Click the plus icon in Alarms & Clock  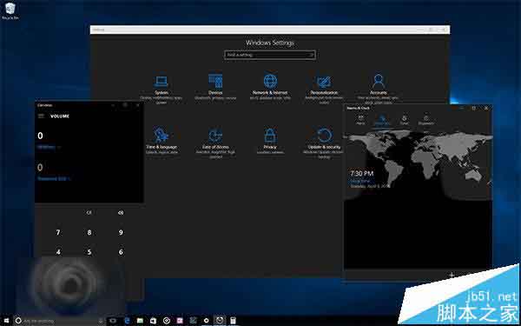pos(452,275)
